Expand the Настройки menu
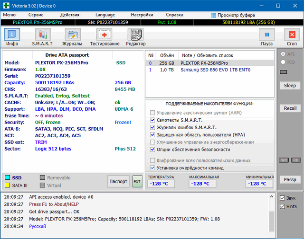This screenshot has height=239, width=304. [x=142, y=15]
